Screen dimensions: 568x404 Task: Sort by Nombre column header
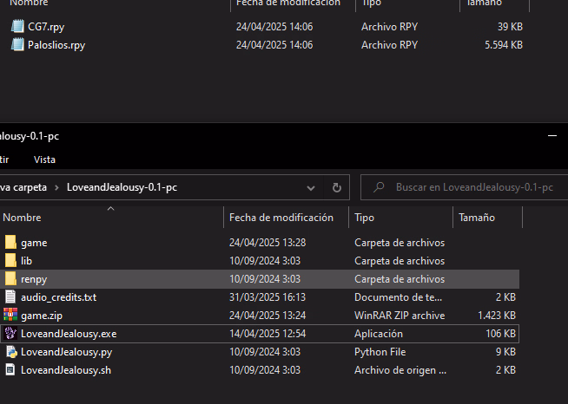point(23,218)
